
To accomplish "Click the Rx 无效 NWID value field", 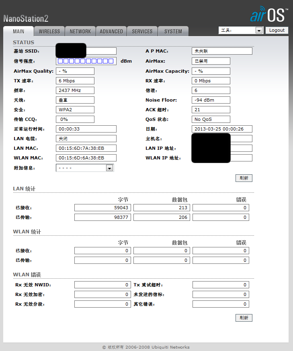I will [102, 285].
